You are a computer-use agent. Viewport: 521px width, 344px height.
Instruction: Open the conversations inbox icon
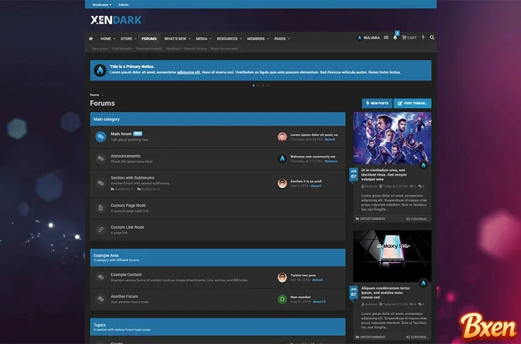386,38
